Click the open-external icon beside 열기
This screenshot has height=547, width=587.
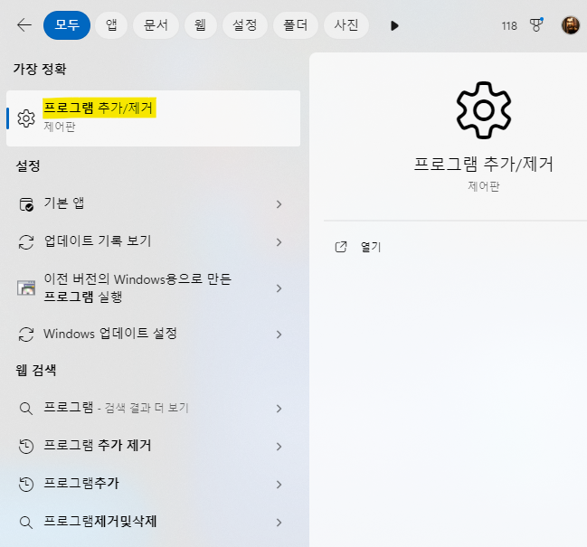(341, 247)
